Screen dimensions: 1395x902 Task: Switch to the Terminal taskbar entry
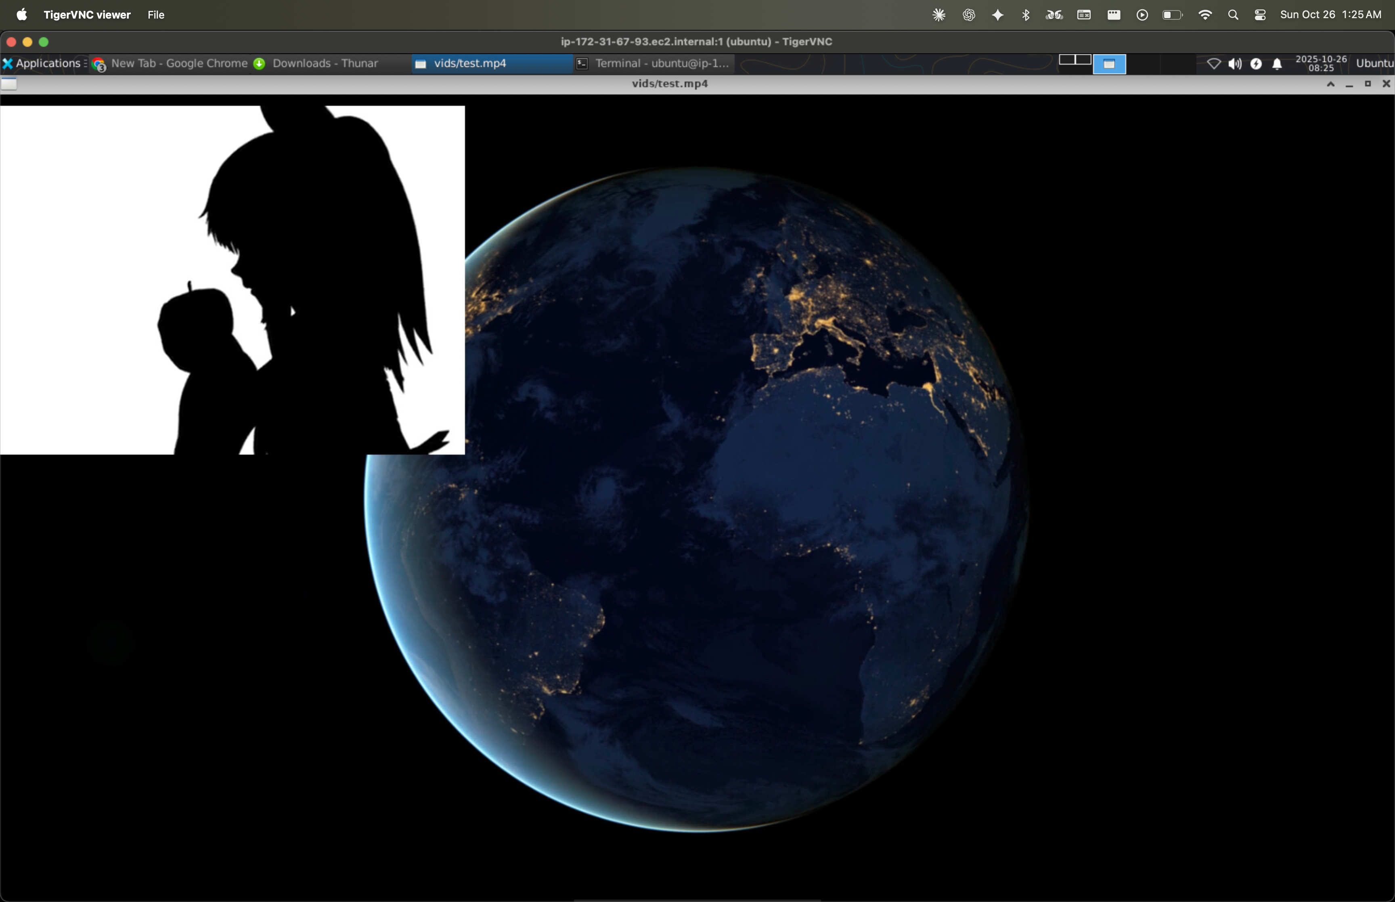tap(654, 63)
